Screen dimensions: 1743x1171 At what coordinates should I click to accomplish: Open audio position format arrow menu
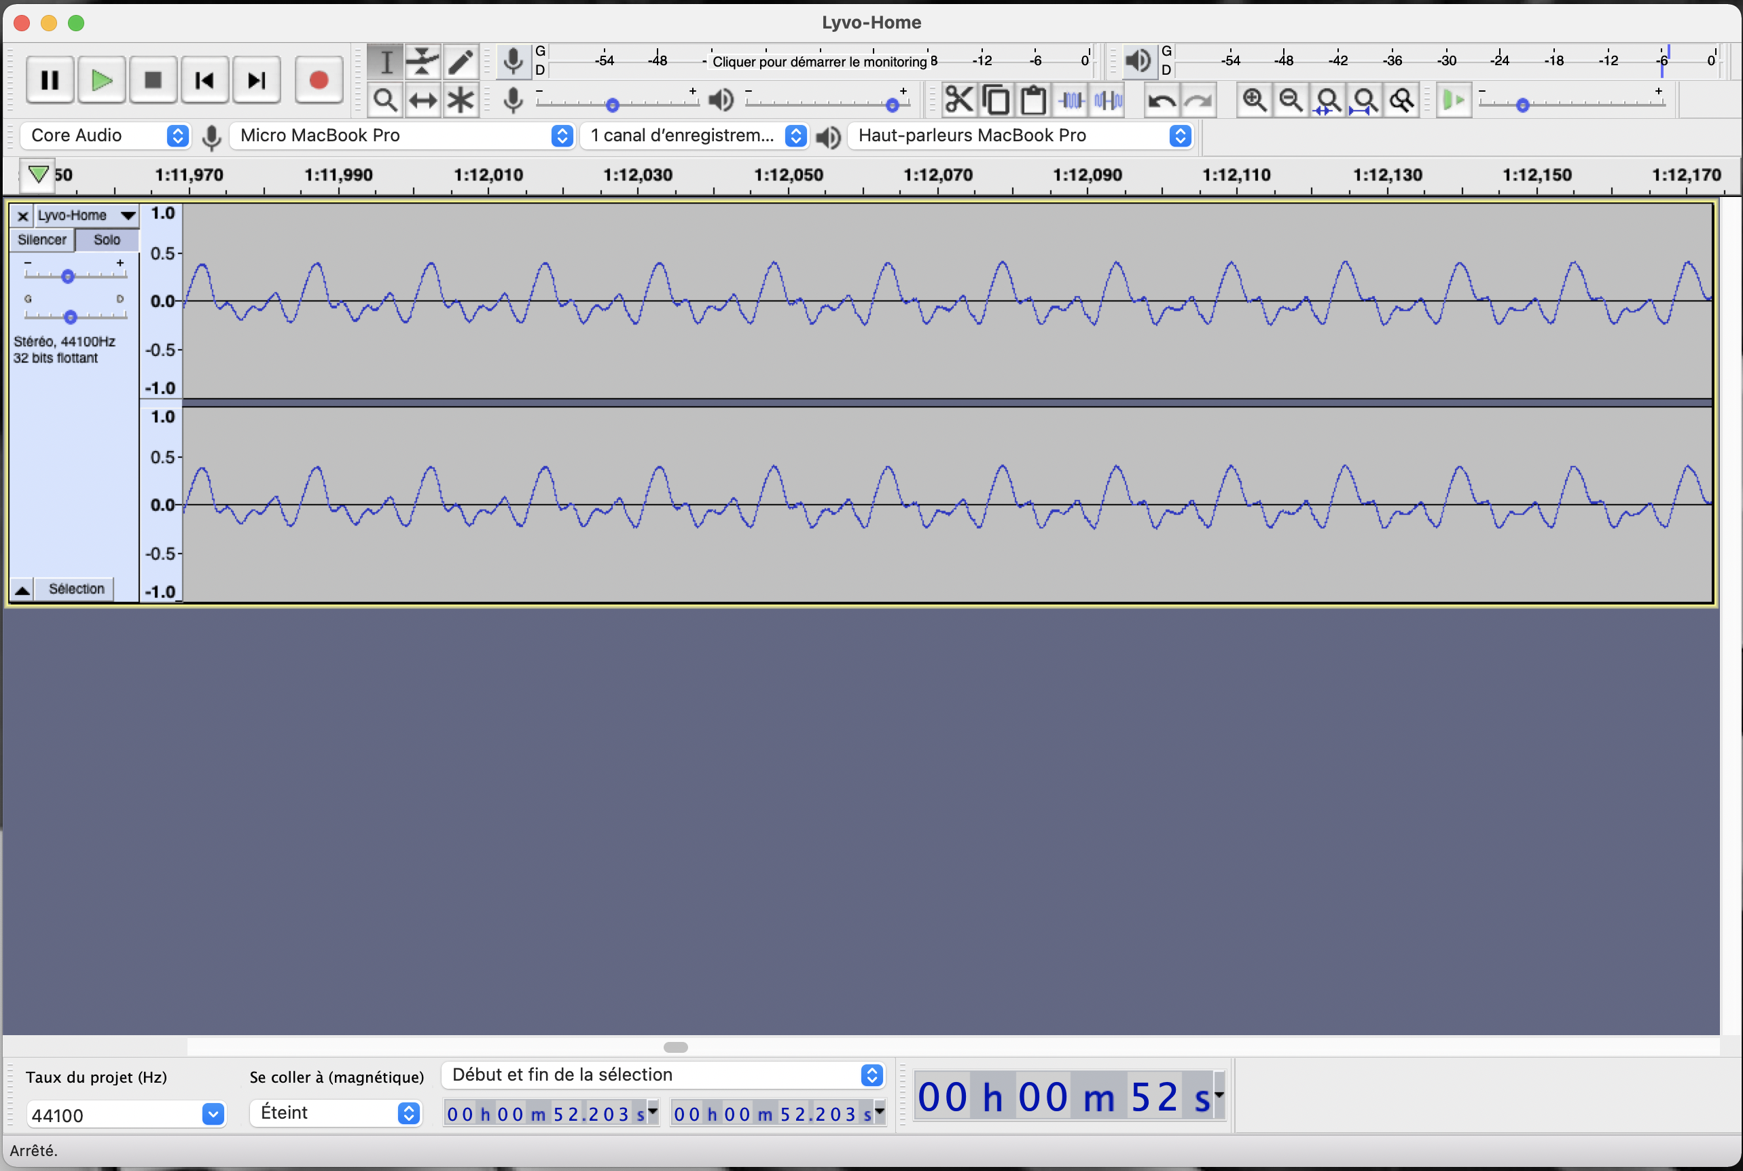(x=1219, y=1096)
